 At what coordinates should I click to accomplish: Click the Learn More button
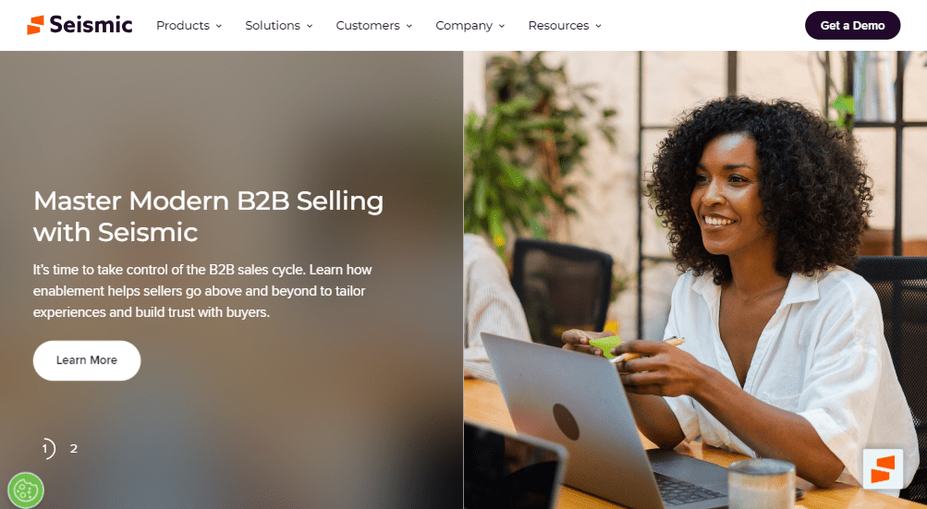coord(87,360)
